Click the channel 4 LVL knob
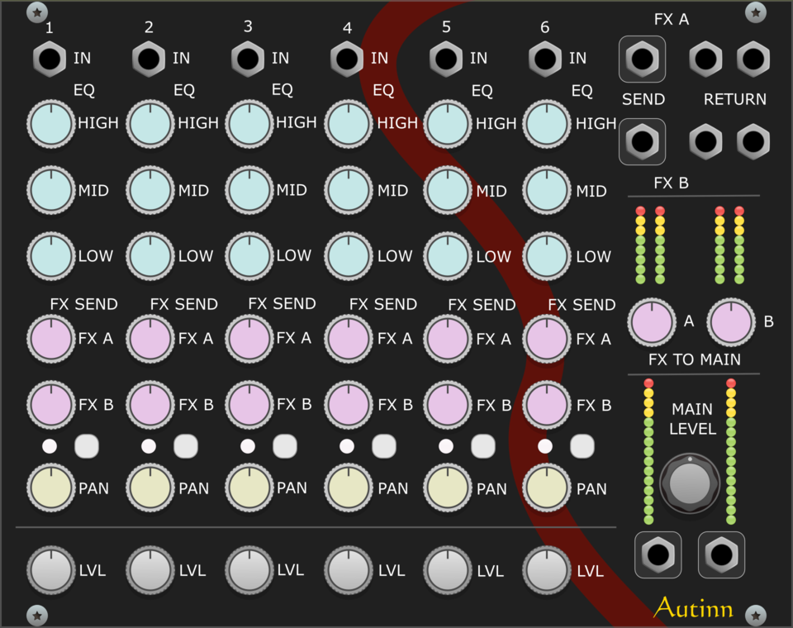The height and width of the screenshot is (628, 793). [x=349, y=570]
